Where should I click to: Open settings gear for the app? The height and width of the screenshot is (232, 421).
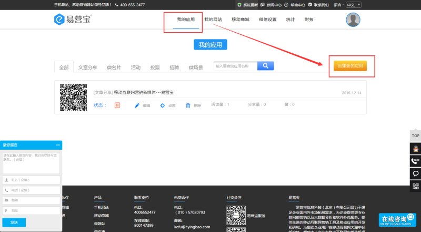[163, 105]
